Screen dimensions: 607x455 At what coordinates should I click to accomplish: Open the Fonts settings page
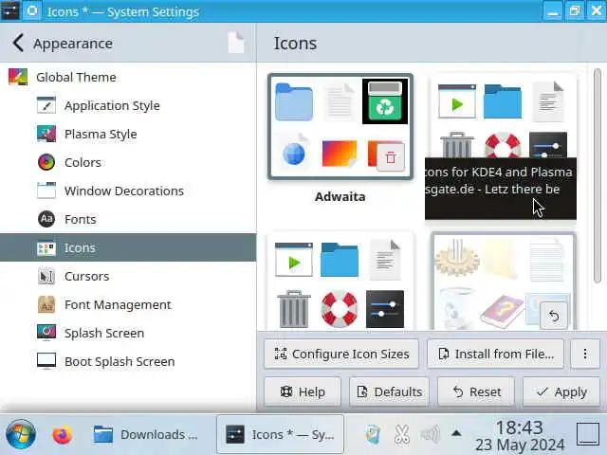click(x=128, y=219)
